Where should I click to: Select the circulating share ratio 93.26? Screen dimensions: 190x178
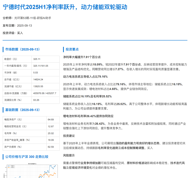point(36,100)
